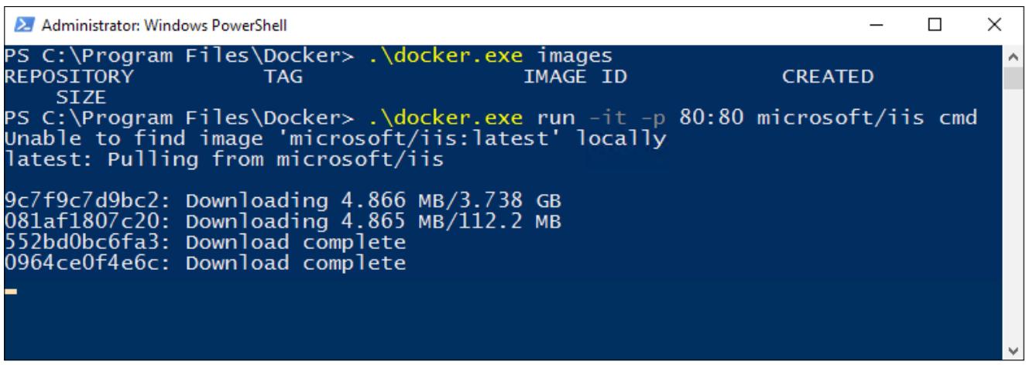This screenshot has height=365, width=1026.
Task: Click layer 081af1807c20 download progress line
Action: 283,223
